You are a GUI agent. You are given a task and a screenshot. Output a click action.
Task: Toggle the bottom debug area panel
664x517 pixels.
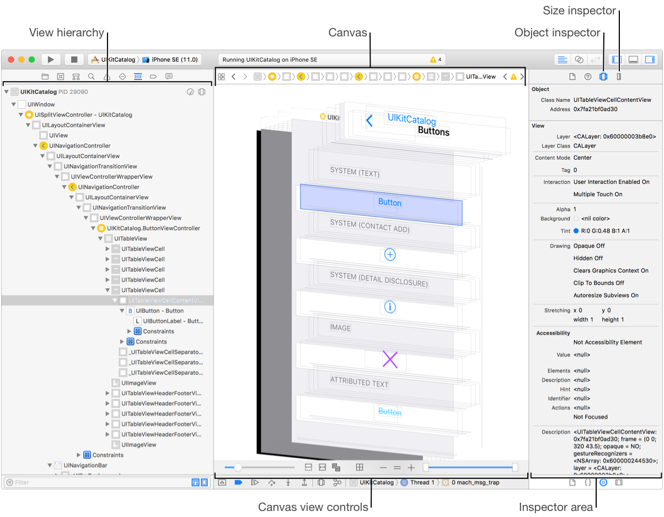tap(634, 60)
